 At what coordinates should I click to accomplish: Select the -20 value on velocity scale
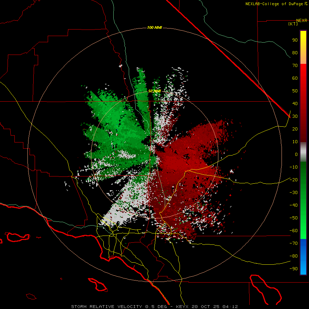pyautogui.click(x=294, y=180)
